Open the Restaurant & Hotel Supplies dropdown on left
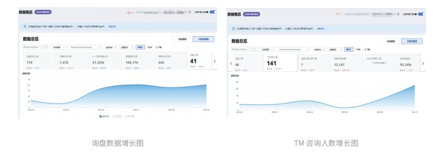Image resolution: width=437 pixels, height=155 pixels. point(84,47)
